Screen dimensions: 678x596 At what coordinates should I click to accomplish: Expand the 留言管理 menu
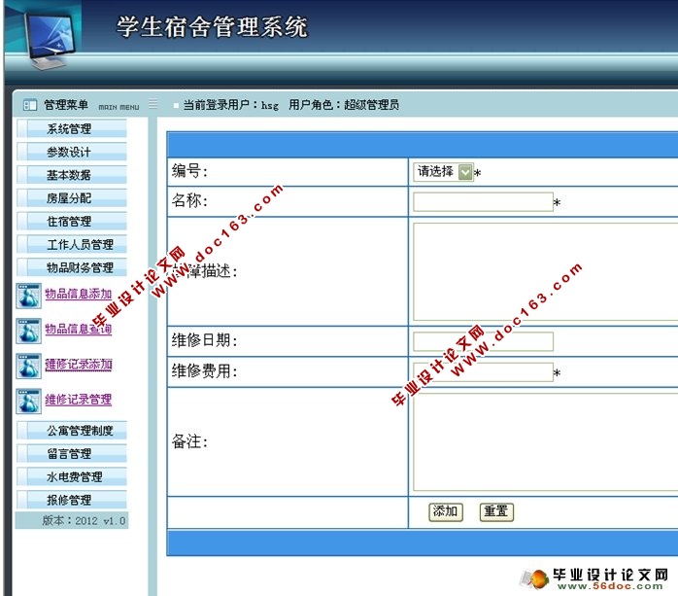coord(72,454)
